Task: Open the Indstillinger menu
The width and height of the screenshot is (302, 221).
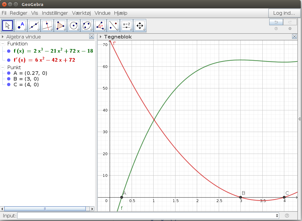Action: [x=55, y=13]
